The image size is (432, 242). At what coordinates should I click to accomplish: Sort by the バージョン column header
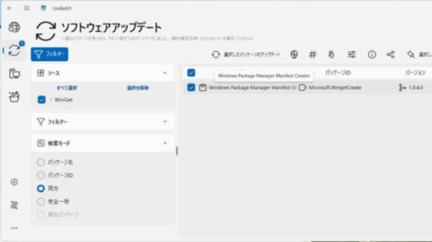pyautogui.click(x=415, y=73)
